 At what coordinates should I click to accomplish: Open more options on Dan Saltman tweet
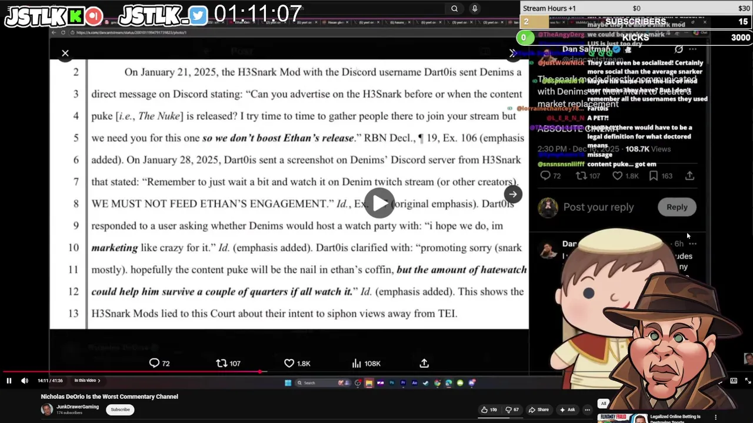[692, 49]
